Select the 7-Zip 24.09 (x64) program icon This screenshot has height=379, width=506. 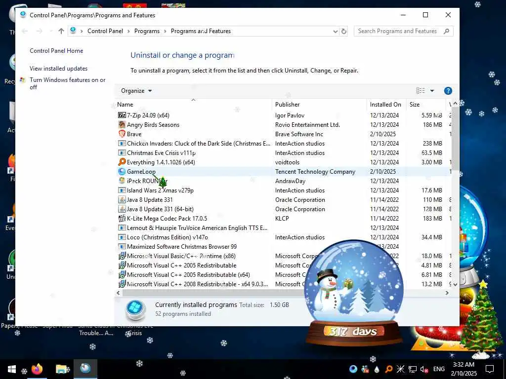[122, 115]
